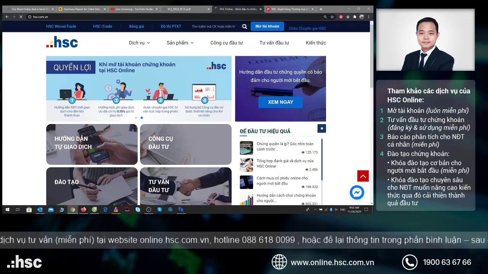Screen dimensions: 488x274
Task: Open the ĐÀO TẠO card
Action: [92, 186]
